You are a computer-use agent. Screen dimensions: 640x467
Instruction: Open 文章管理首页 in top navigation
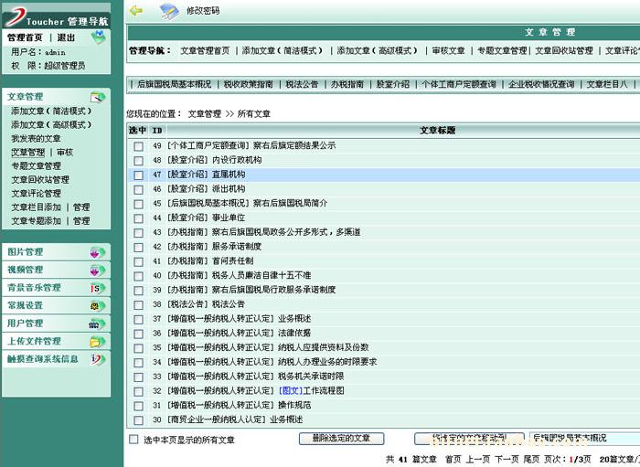tap(205, 50)
